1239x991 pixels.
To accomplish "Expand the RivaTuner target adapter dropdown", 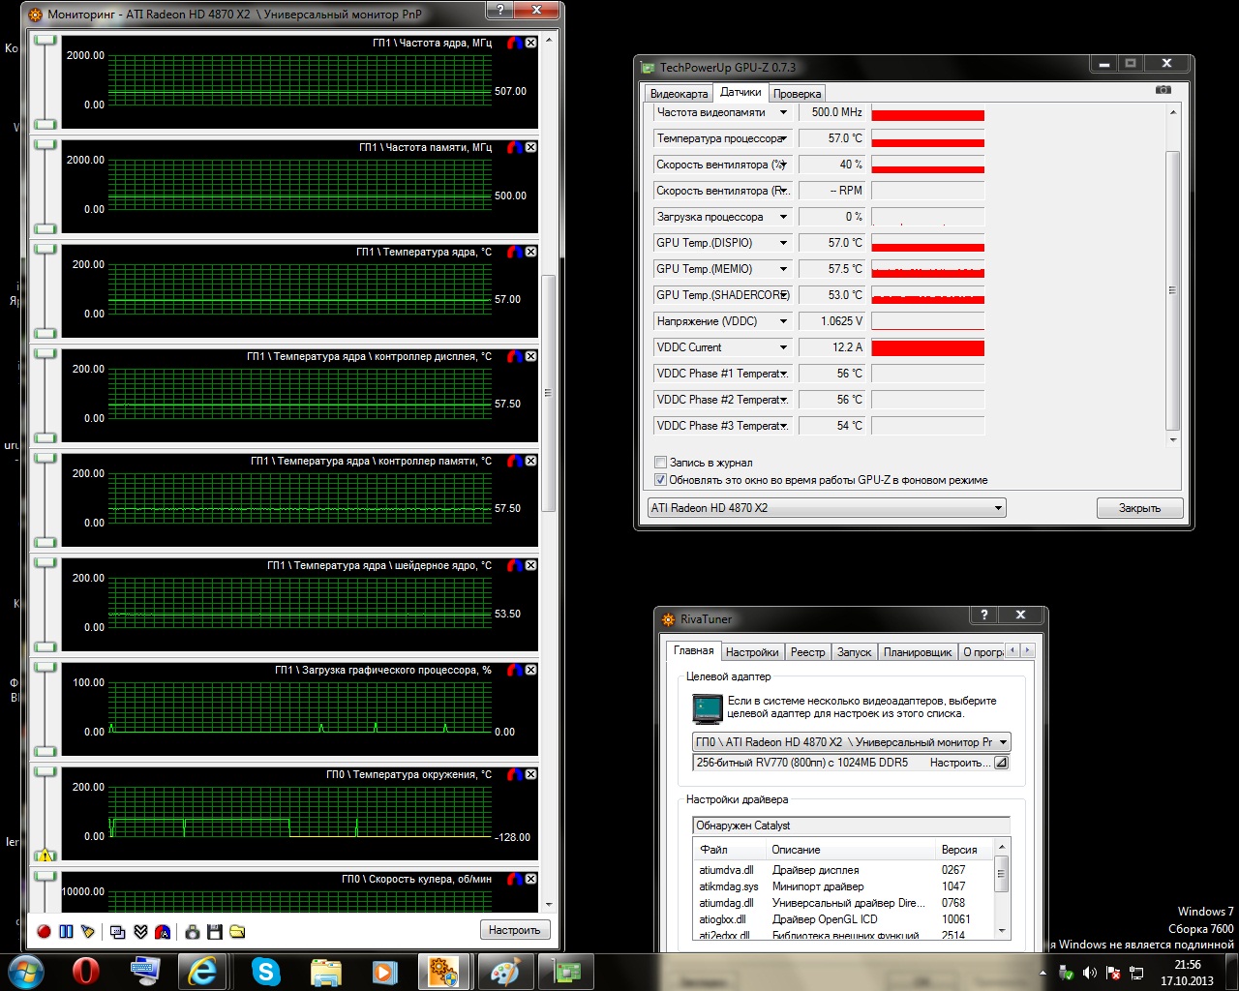I will (x=1002, y=742).
